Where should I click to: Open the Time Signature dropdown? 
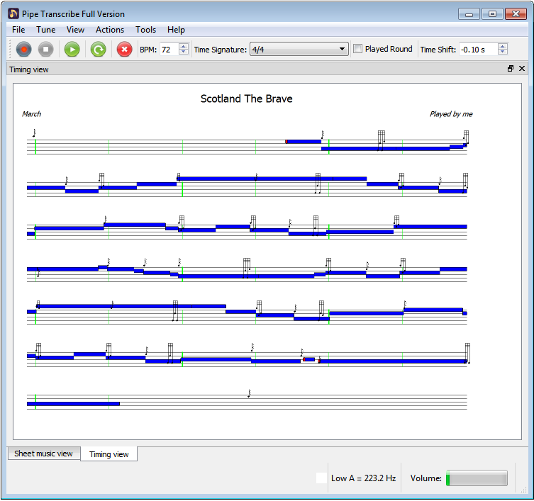299,50
